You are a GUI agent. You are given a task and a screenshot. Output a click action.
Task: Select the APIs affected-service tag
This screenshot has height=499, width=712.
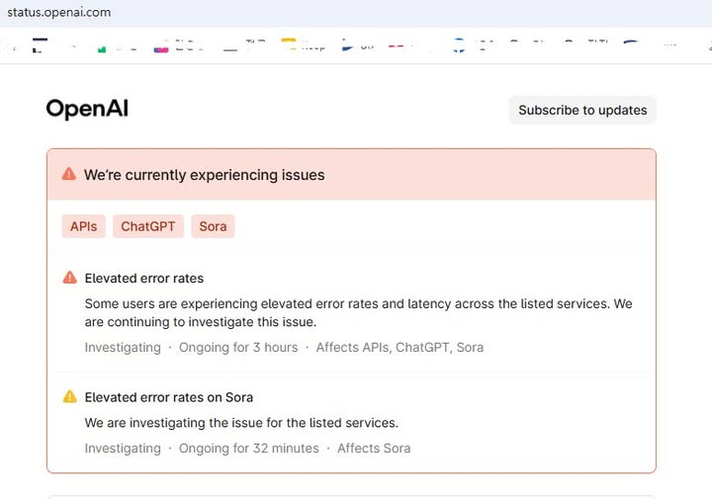83,226
